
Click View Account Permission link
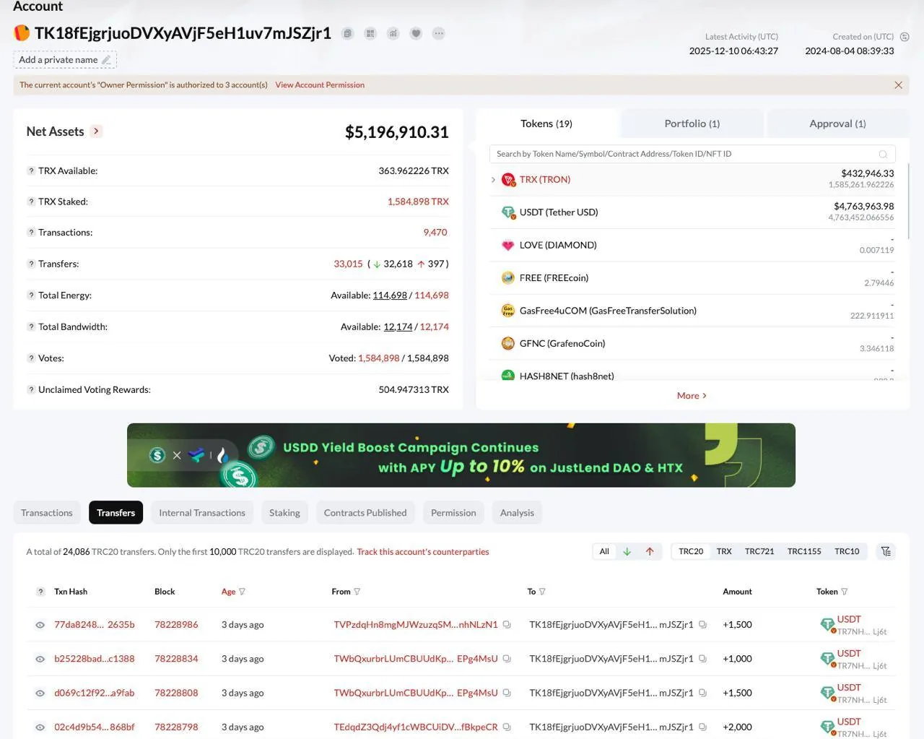coord(320,85)
